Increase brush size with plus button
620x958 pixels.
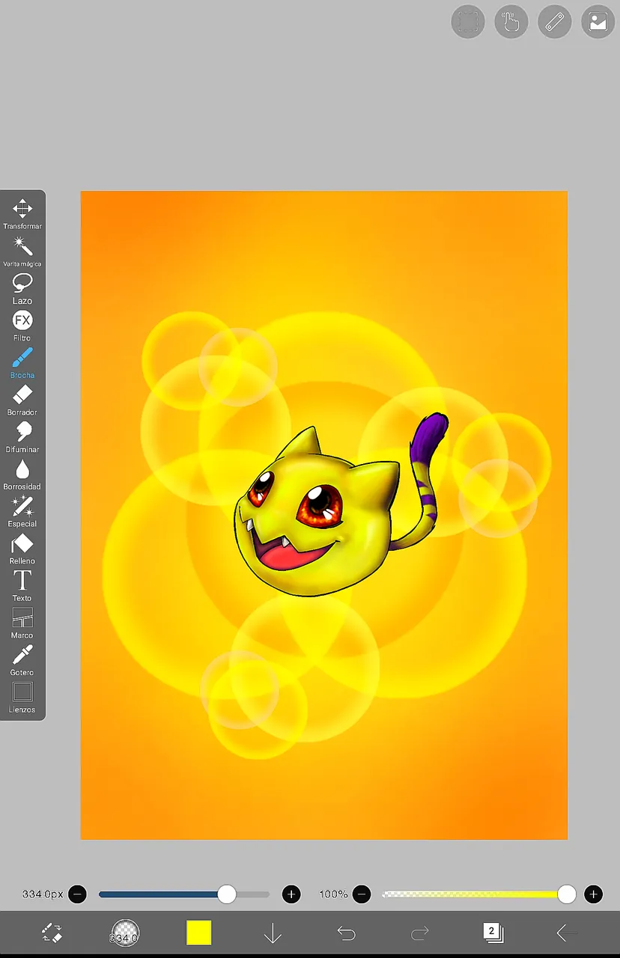[291, 894]
